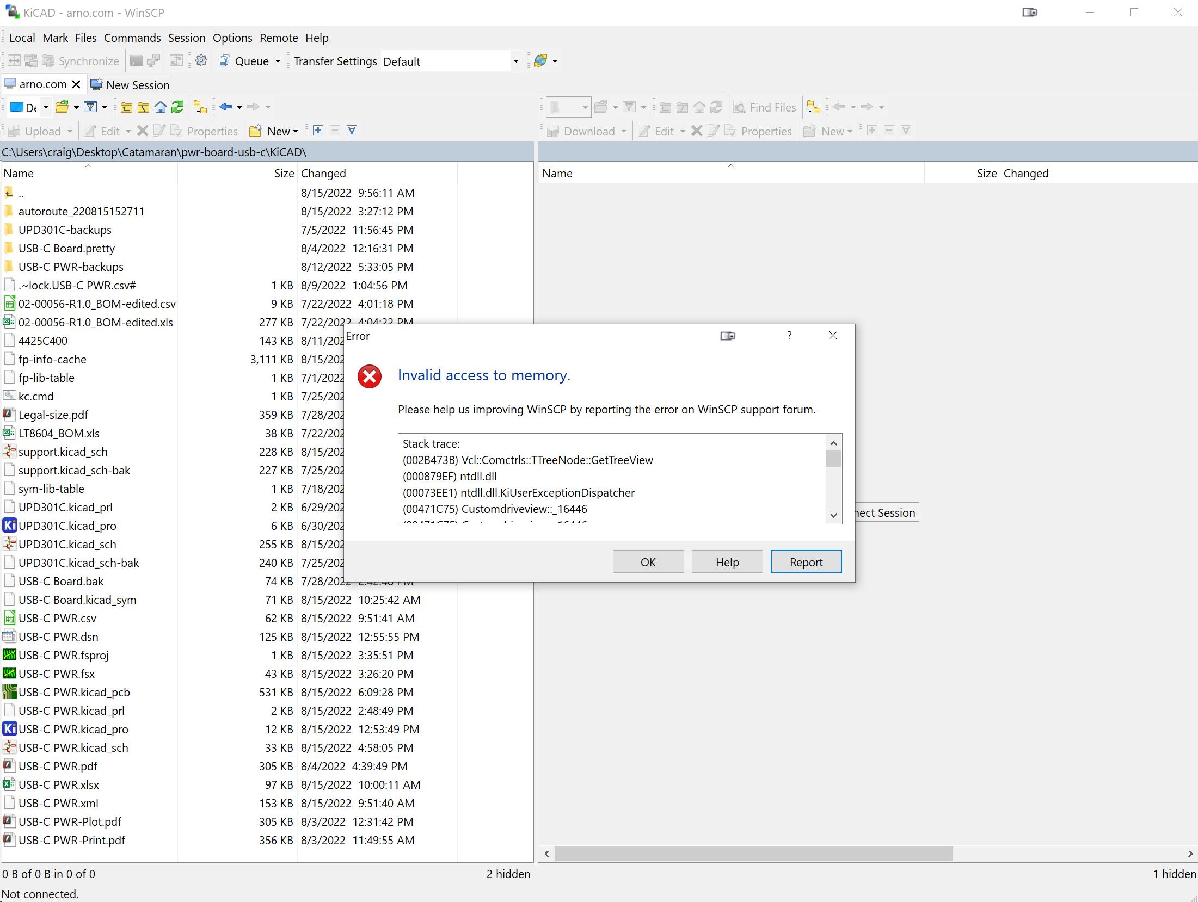Expand the Transfer Settings Default combo box
The image size is (1198, 902).
point(515,61)
